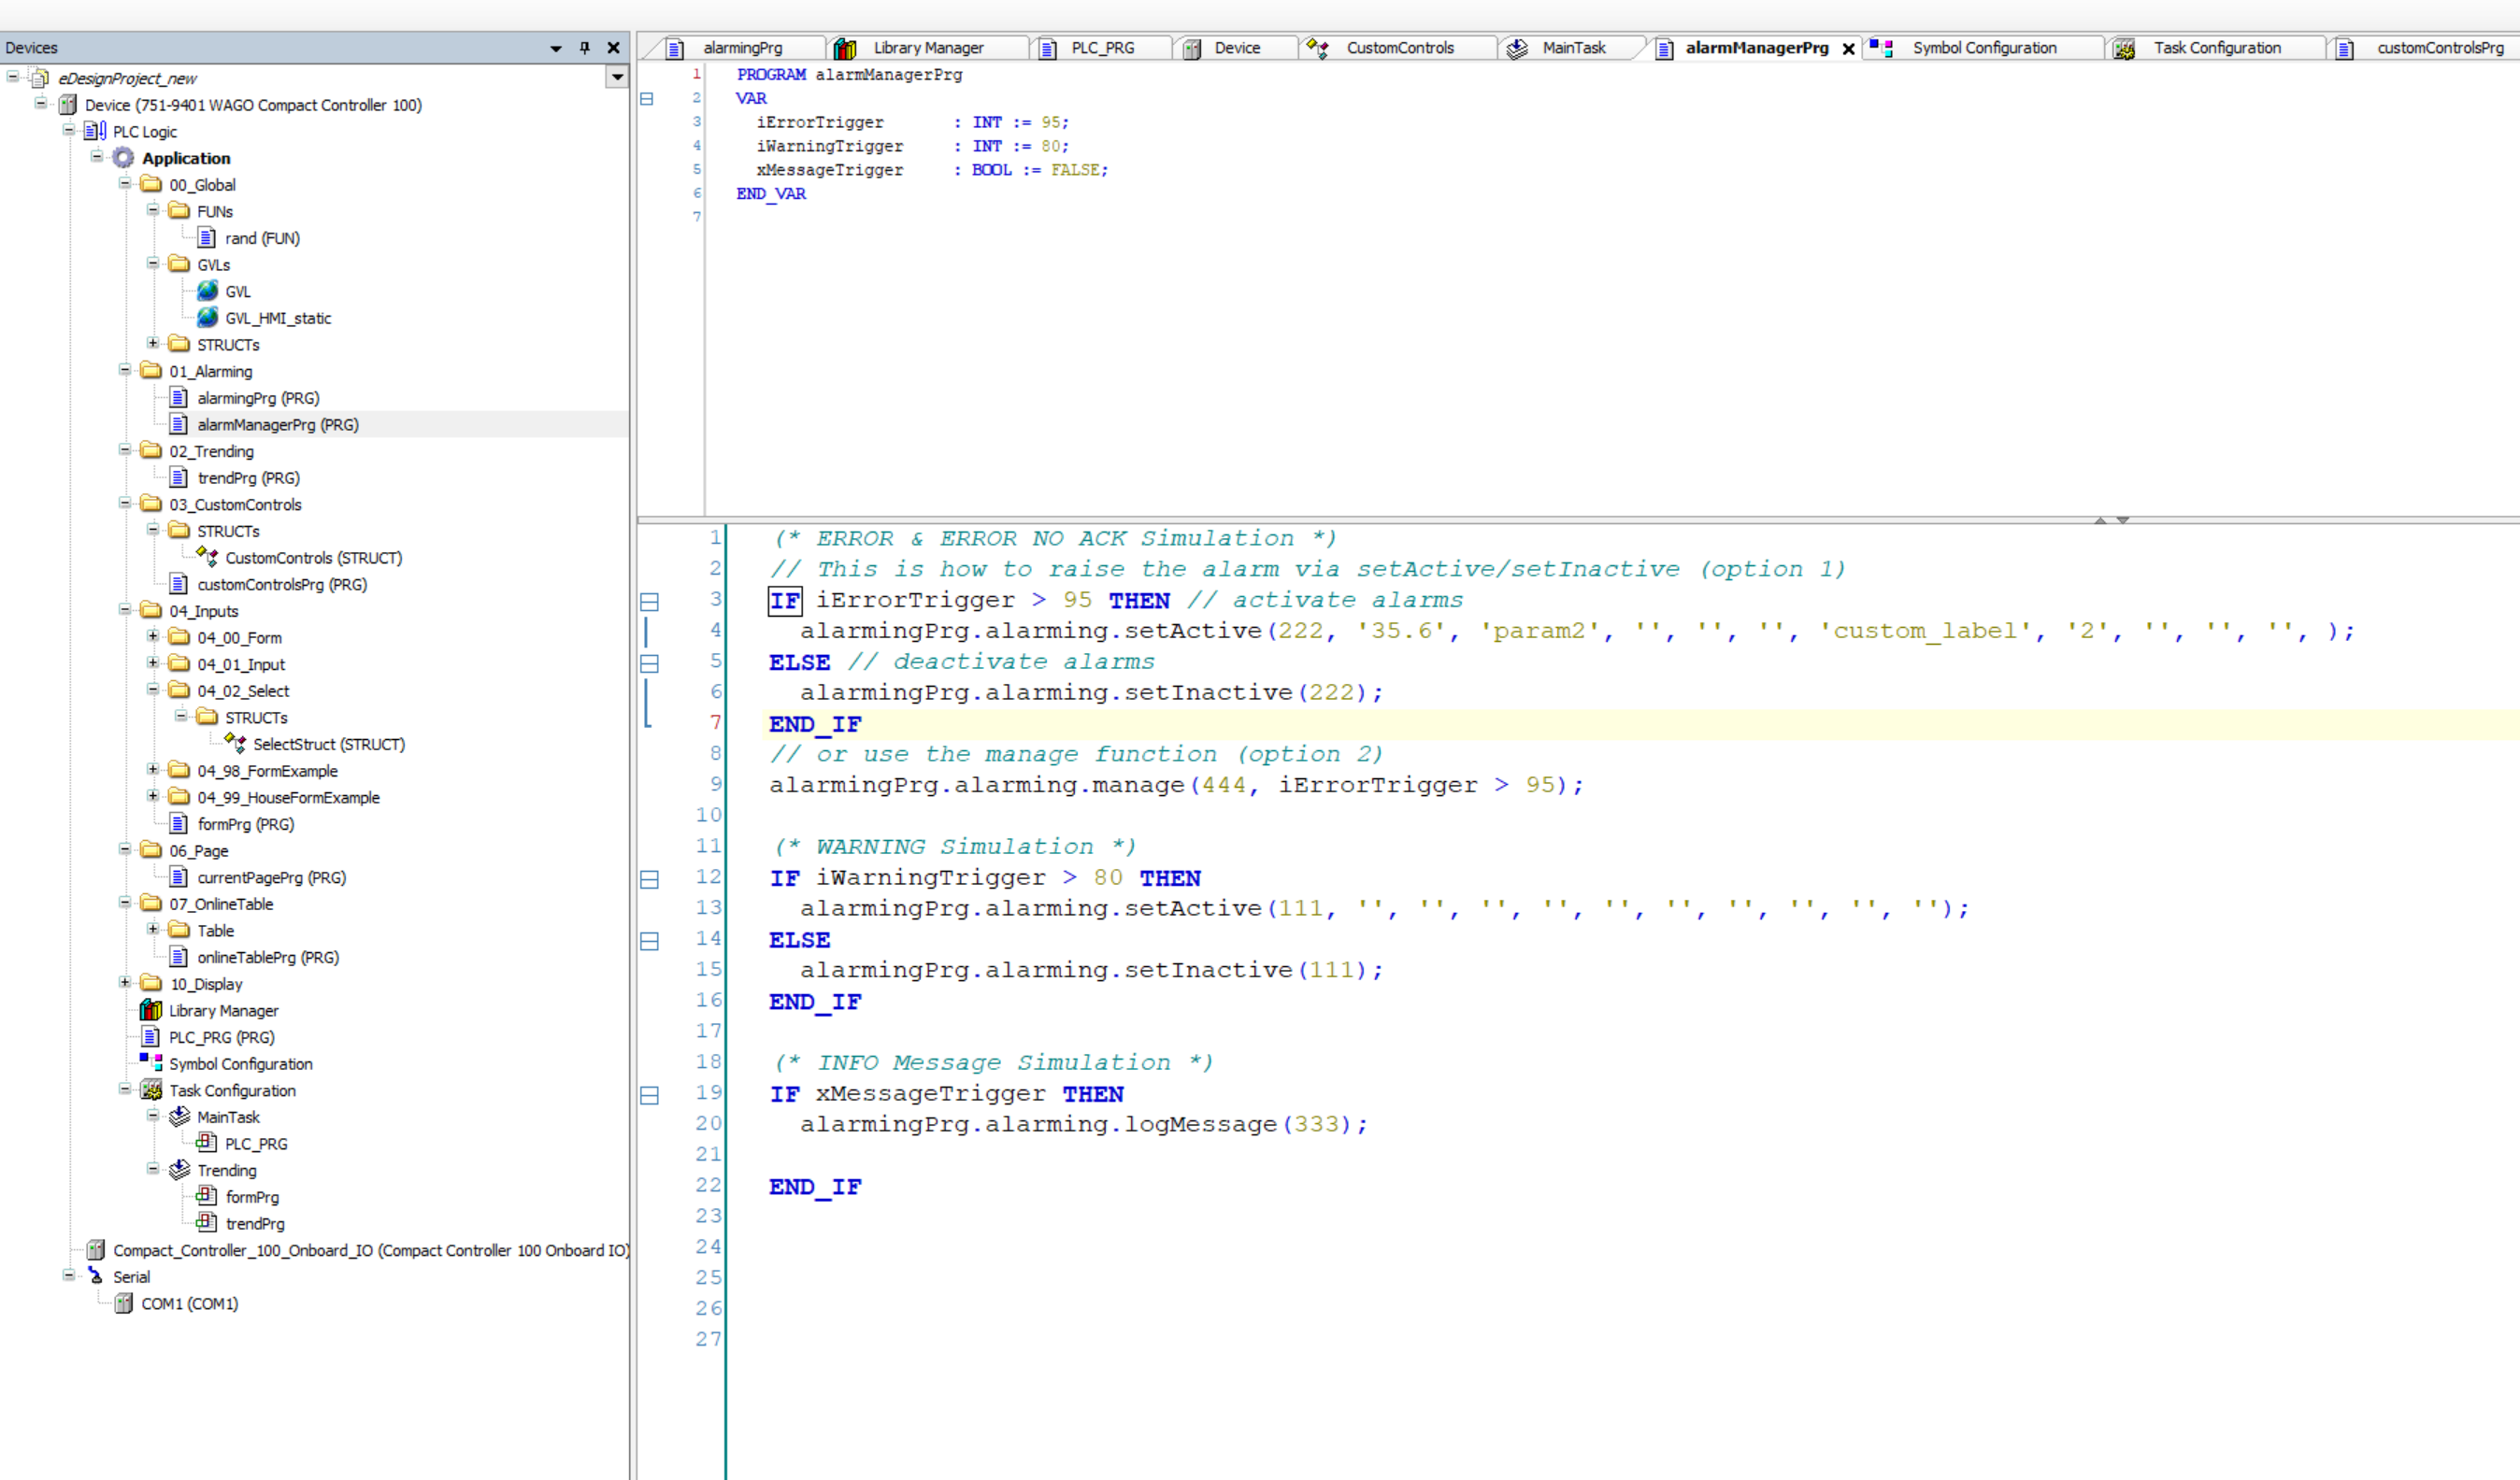Click the MainTask icon under Task Configuration

pos(180,1117)
